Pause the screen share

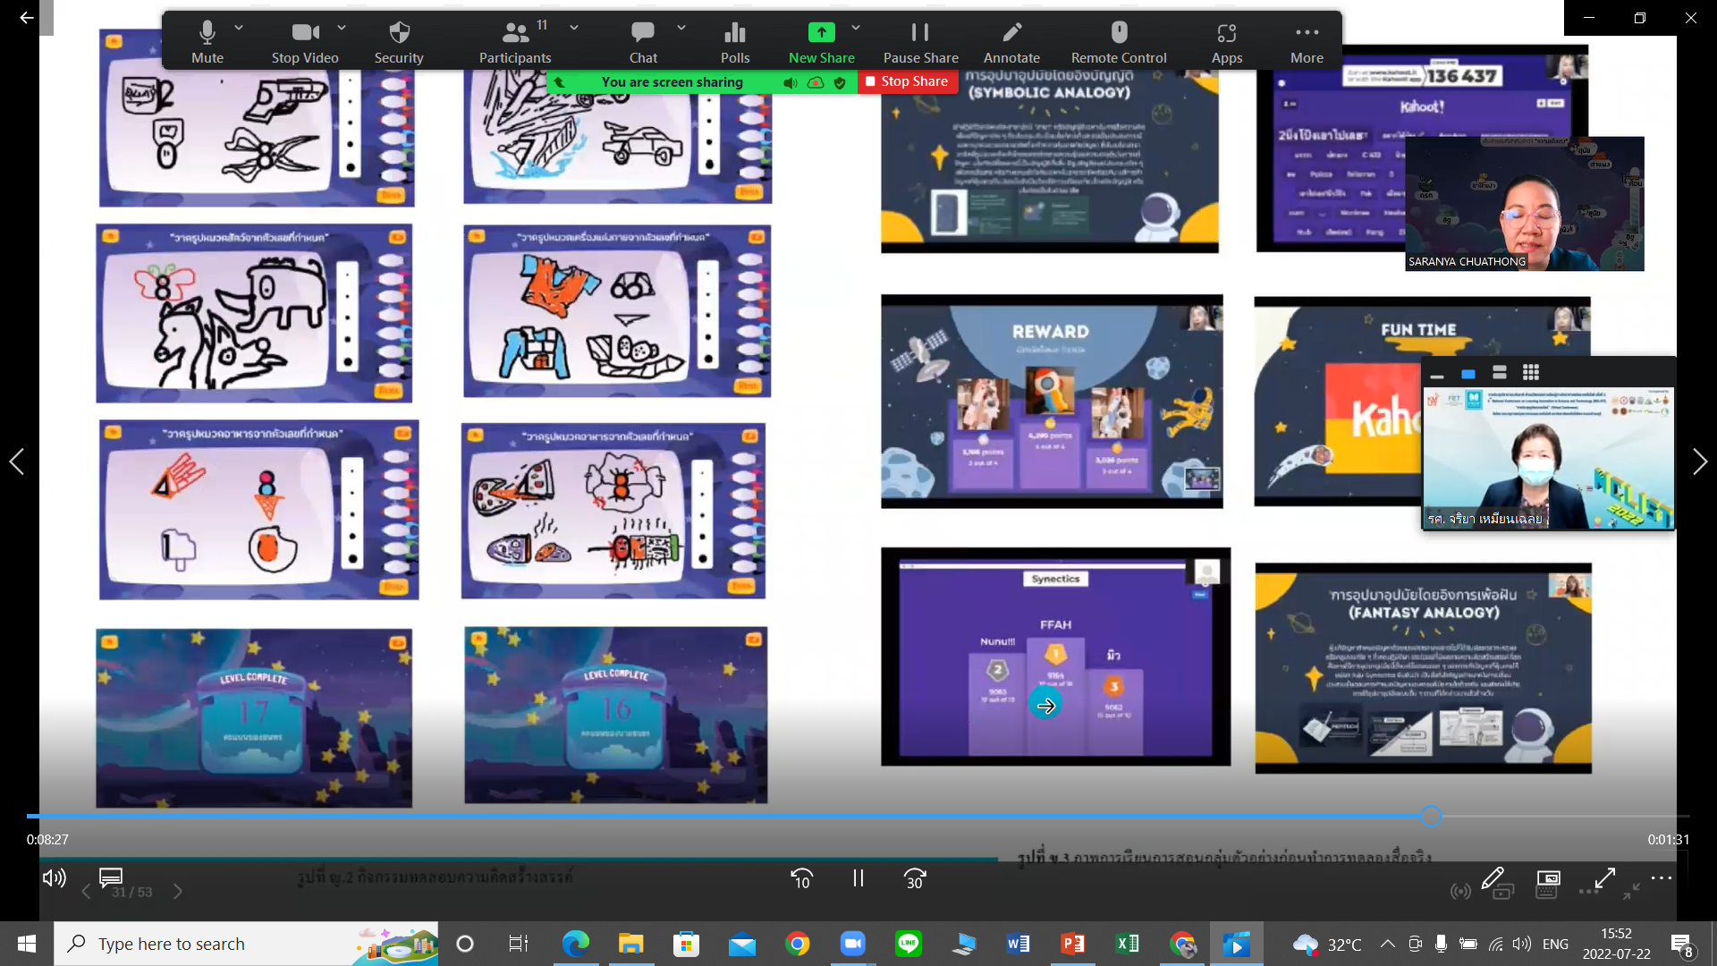click(920, 42)
